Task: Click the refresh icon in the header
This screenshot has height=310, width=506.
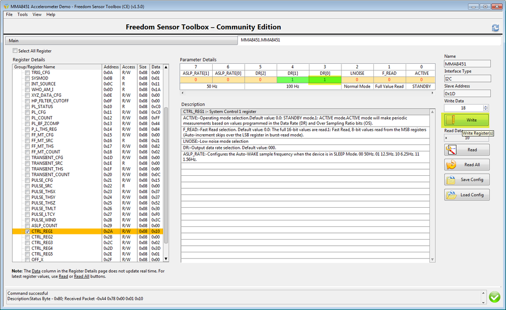Action: click(495, 28)
